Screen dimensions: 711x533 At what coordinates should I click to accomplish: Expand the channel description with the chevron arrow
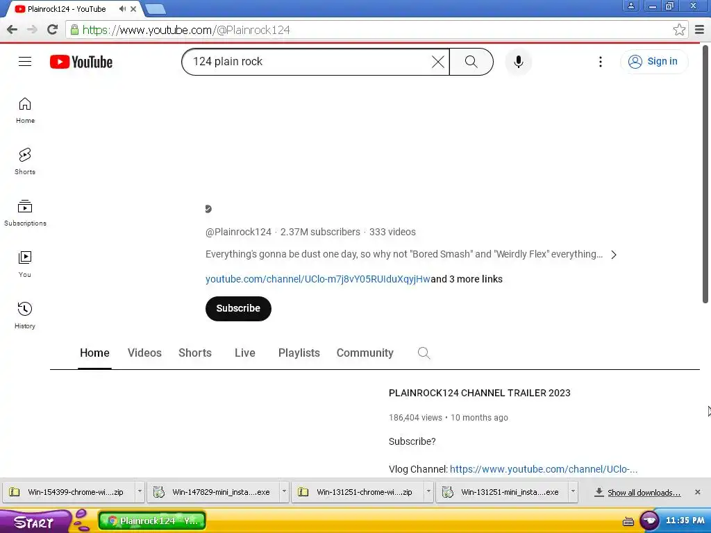pyautogui.click(x=614, y=255)
